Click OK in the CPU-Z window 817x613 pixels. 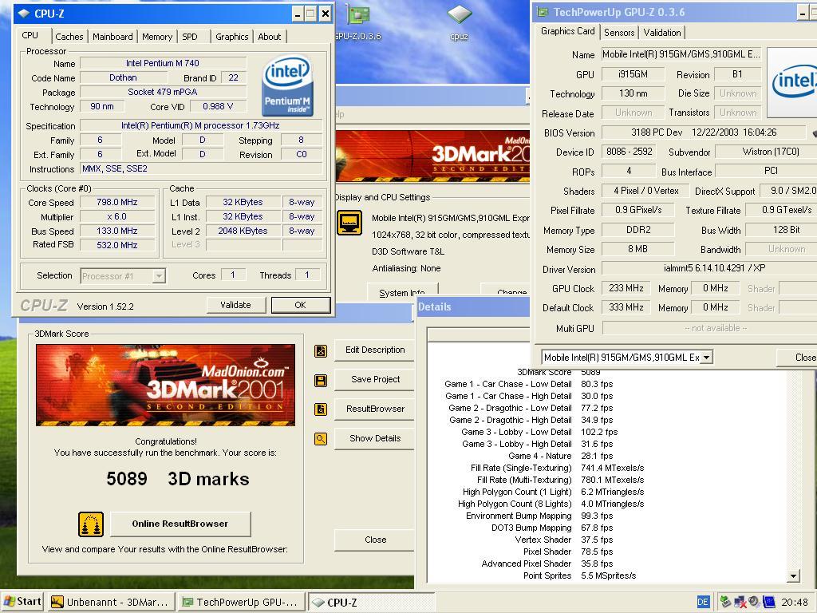click(301, 305)
